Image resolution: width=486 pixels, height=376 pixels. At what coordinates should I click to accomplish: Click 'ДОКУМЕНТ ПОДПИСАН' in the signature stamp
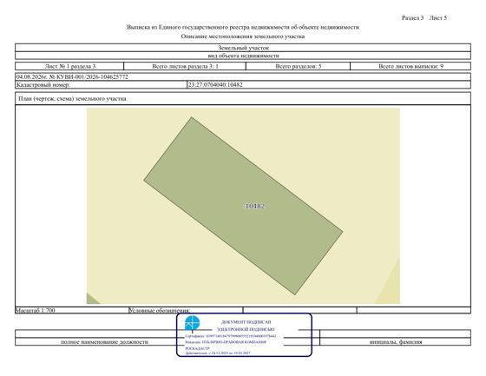point(246,322)
